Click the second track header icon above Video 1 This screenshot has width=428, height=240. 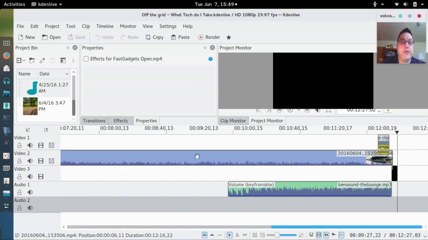(46, 130)
